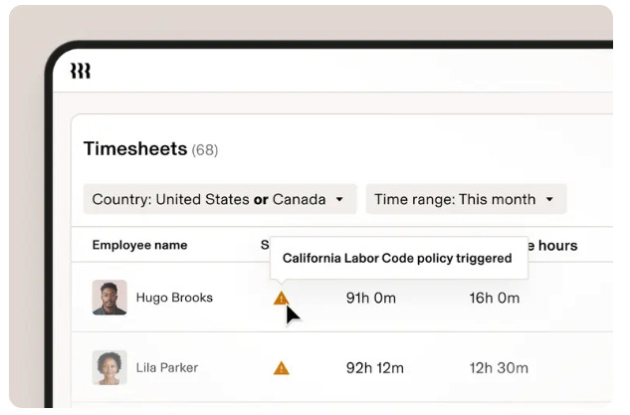The image size is (630, 415).
Task: Select the Lila Parker name link
Action: (x=167, y=367)
